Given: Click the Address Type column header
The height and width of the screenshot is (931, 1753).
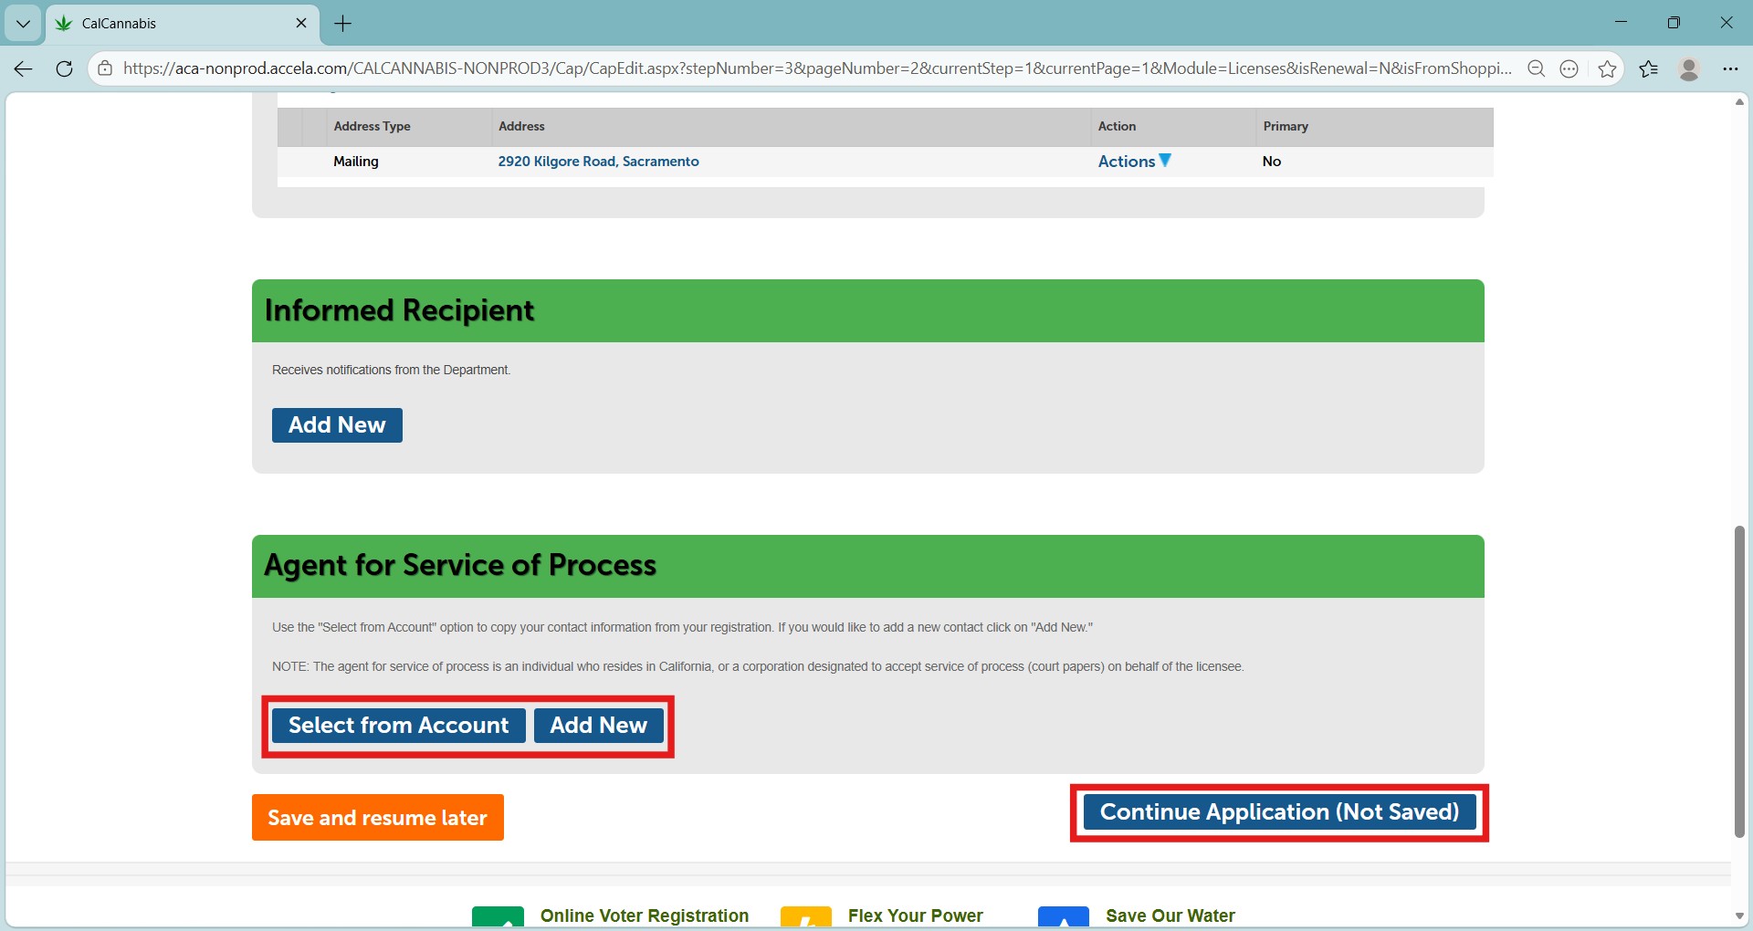Looking at the screenshot, I should click(372, 127).
